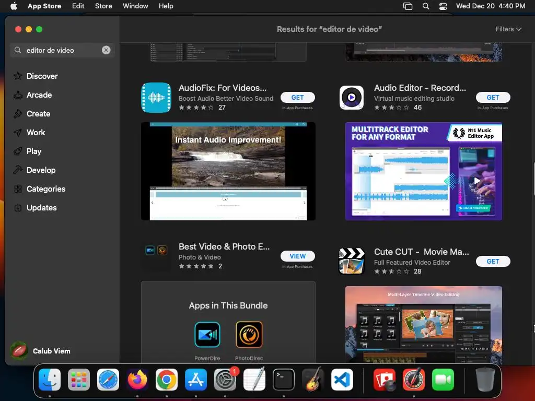Open the Window menu
The width and height of the screenshot is (535, 401).
point(135,6)
